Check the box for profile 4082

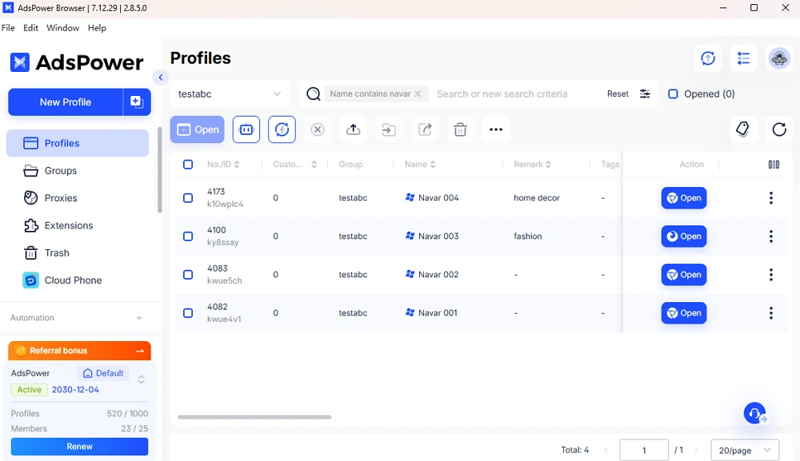[x=188, y=312]
